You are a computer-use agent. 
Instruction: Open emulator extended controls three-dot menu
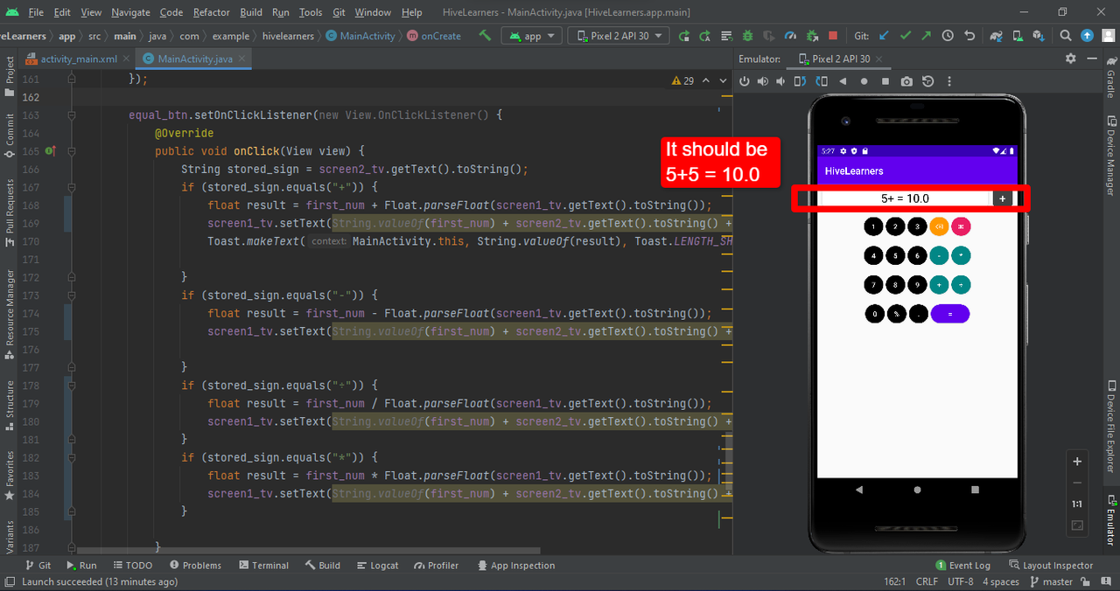(x=948, y=80)
